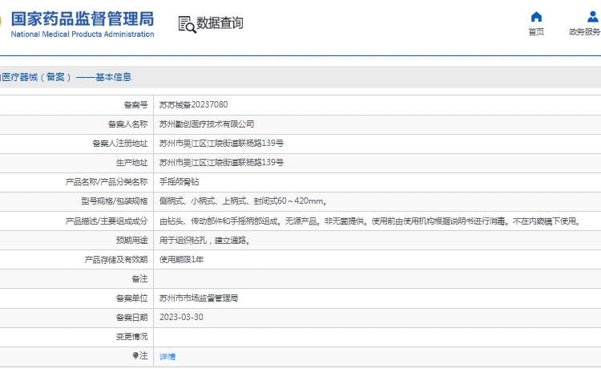Viewport: 601px width, 369px height.
Task: Click National Medical Products Administration subtitle
Action: (83, 34)
